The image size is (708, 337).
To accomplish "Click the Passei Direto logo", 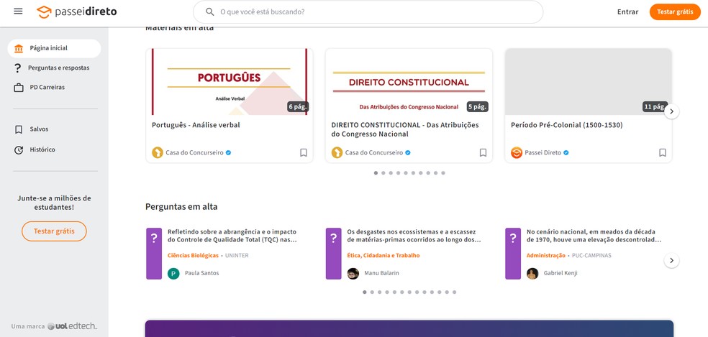I will tap(76, 11).
